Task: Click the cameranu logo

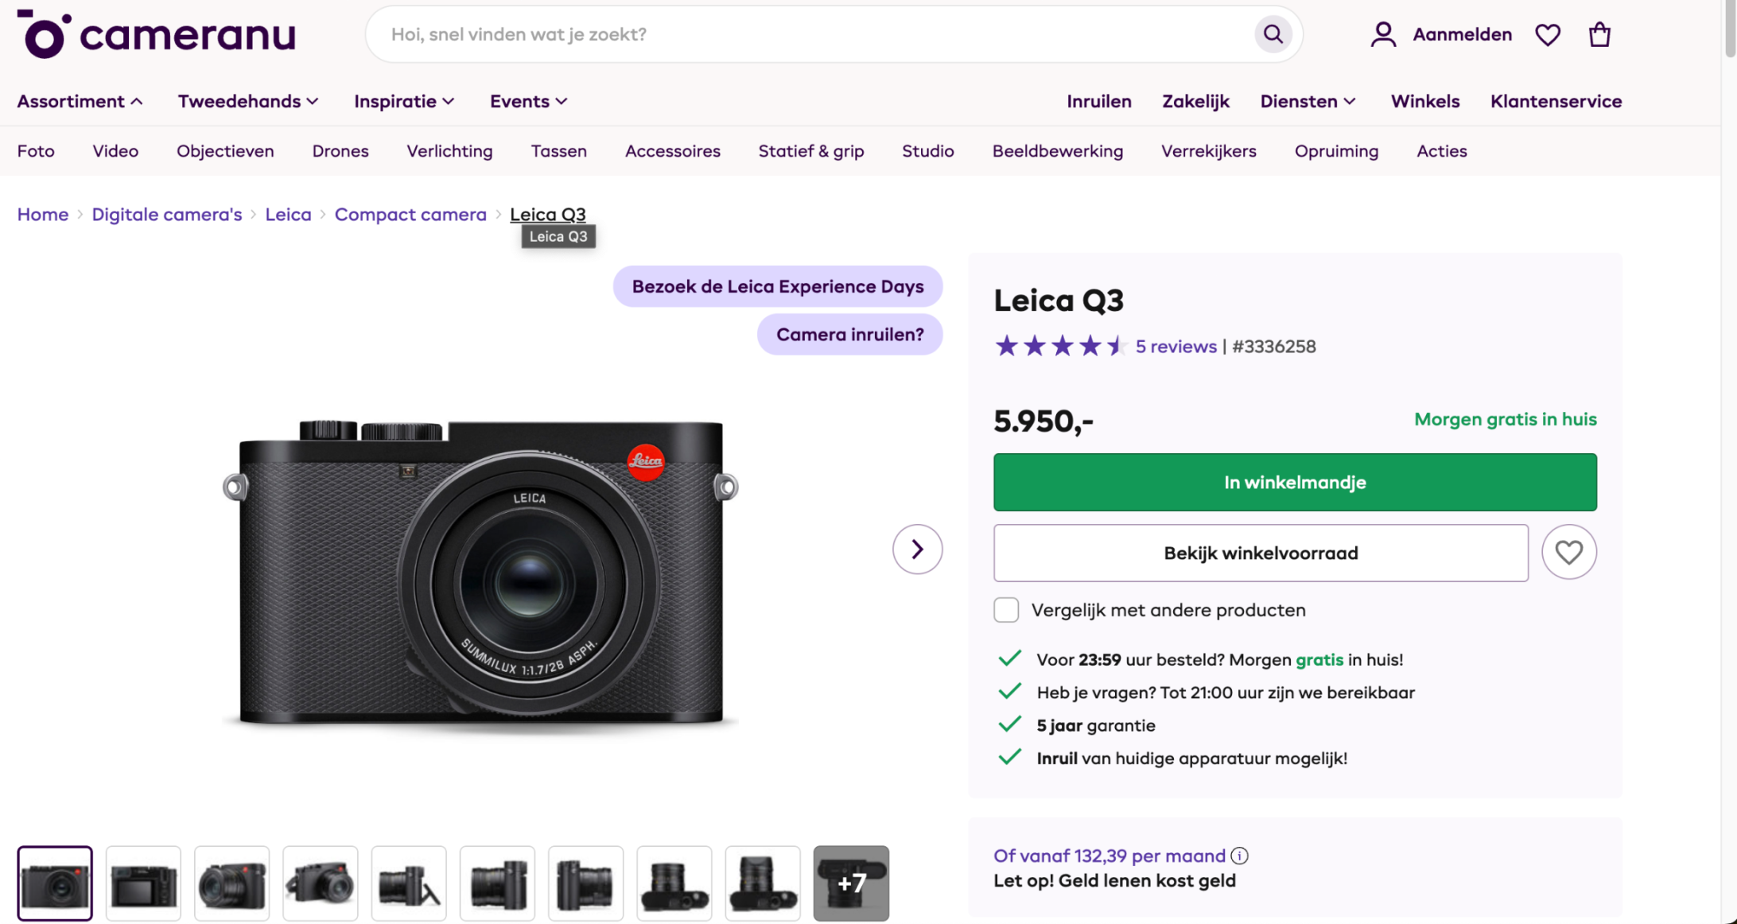Action: 156,34
